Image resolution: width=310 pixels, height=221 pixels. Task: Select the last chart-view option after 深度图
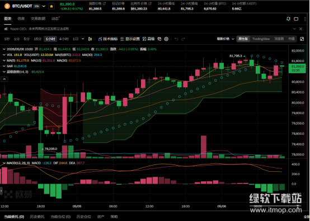(x=291, y=39)
